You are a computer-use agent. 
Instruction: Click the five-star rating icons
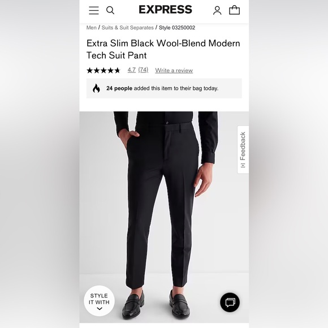point(103,71)
